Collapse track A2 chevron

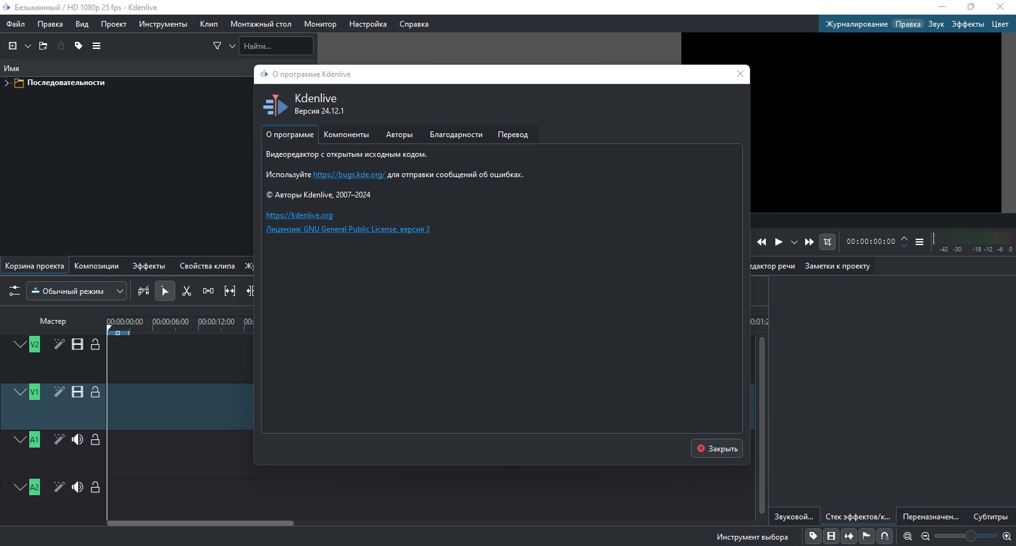click(20, 487)
